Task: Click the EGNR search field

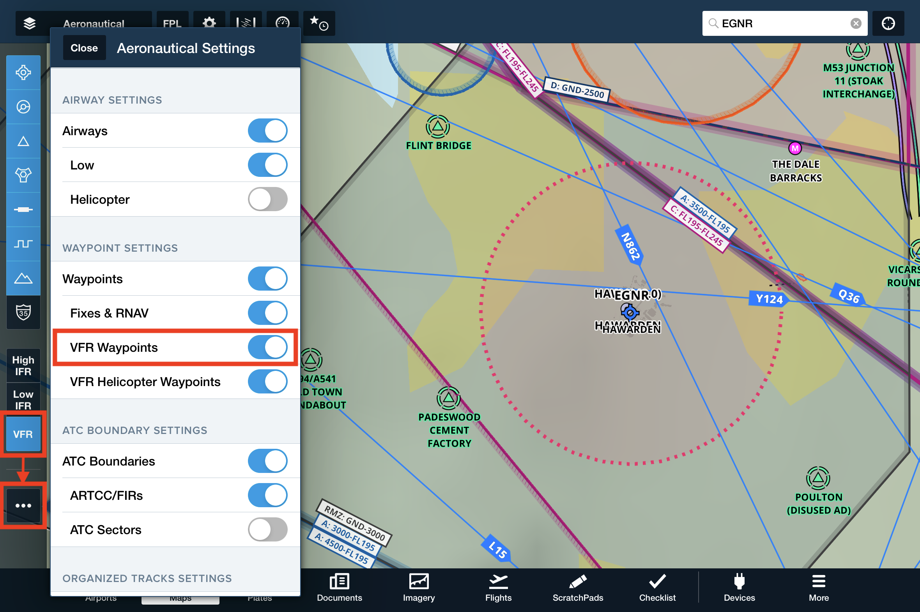Action: click(x=777, y=23)
